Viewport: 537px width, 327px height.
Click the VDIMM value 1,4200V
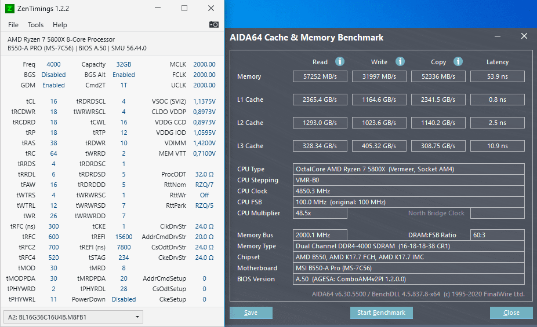[204, 143]
